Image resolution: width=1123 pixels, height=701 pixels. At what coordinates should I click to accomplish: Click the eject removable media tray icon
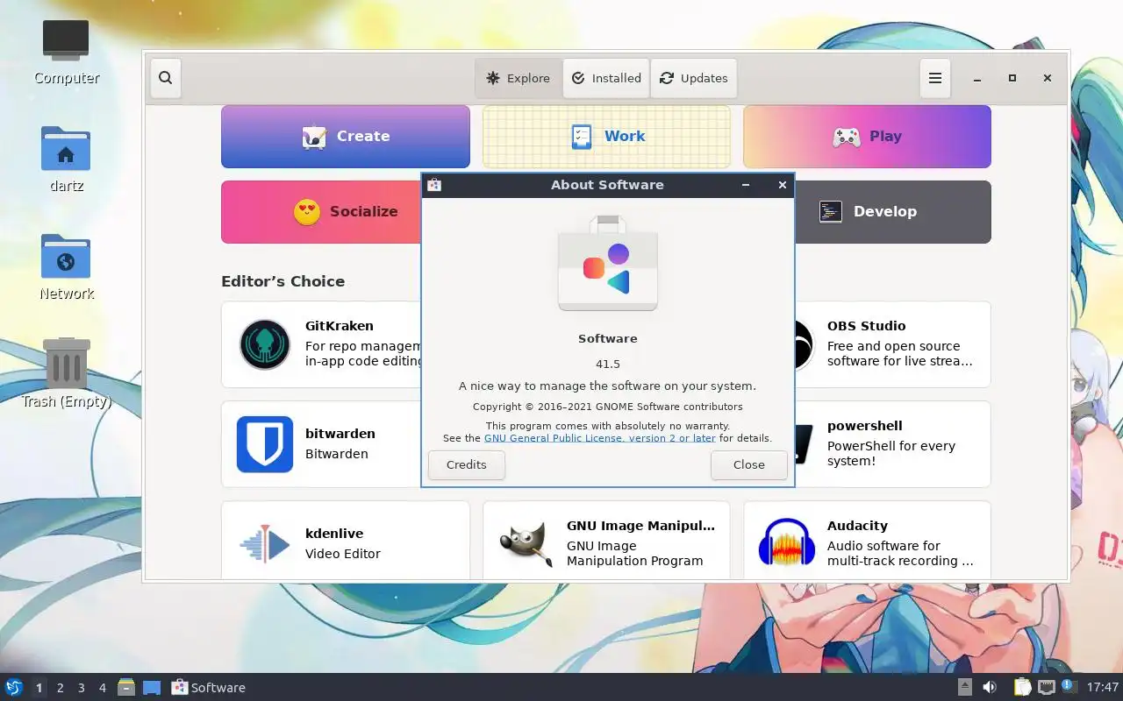pos(965,687)
